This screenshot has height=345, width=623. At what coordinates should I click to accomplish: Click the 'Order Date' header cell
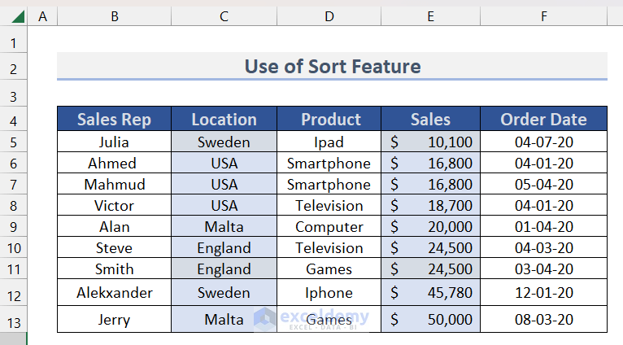[x=543, y=120]
